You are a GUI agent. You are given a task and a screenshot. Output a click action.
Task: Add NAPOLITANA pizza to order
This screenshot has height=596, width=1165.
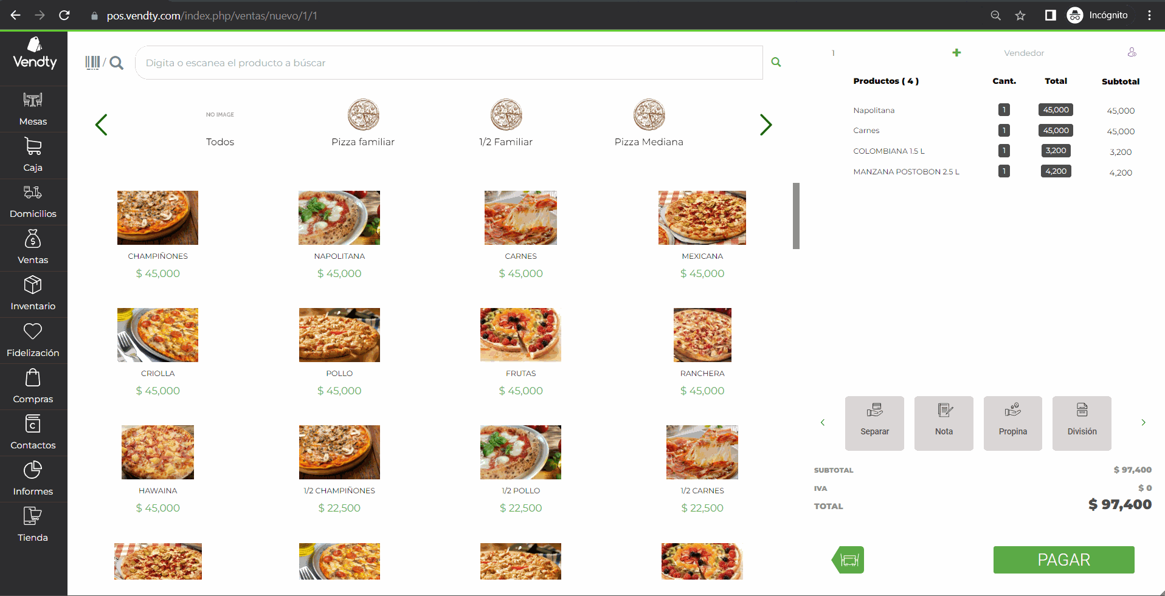click(339, 235)
